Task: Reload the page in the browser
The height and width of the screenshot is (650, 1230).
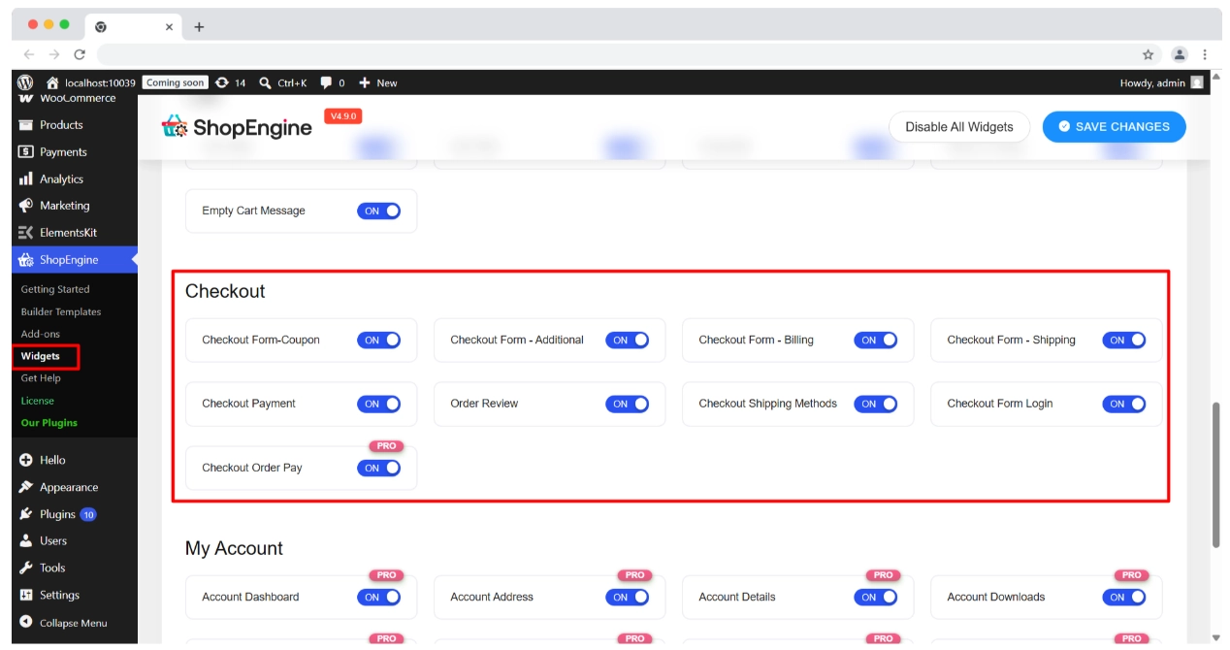Action: coord(80,54)
